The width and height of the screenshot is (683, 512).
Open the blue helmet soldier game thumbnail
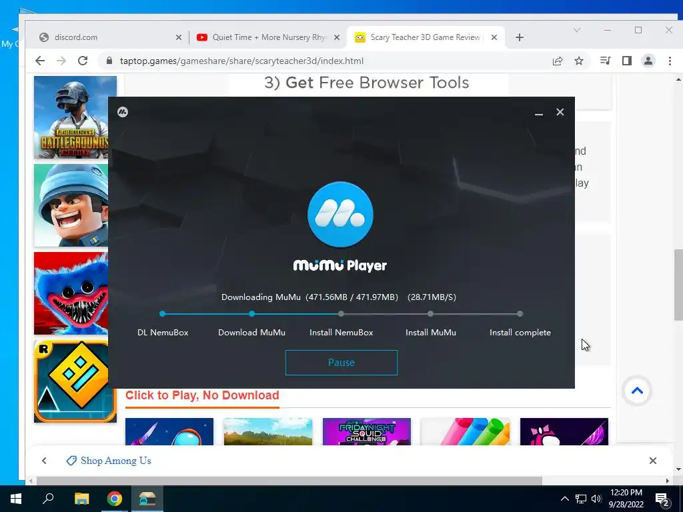pyautogui.click(x=71, y=205)
